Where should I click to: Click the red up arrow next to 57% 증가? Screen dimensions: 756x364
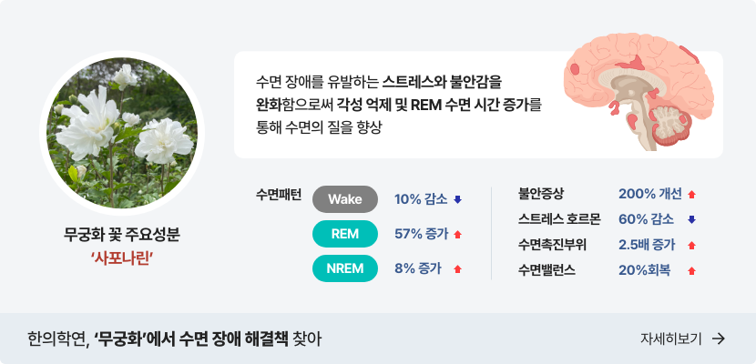[x=457, y=235]
